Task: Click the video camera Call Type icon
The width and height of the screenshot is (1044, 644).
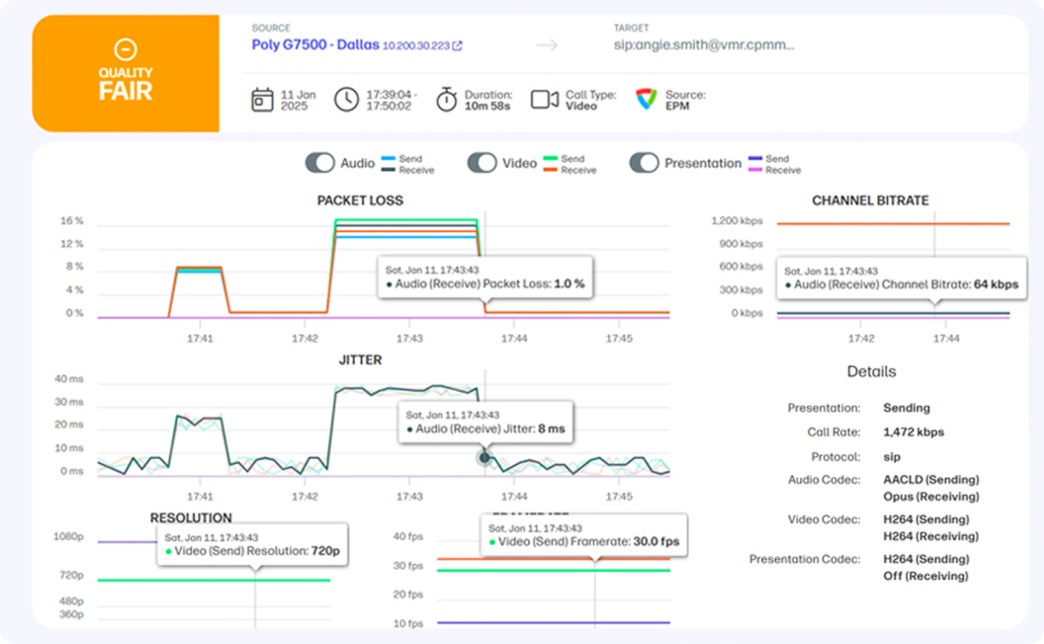Action: click(x=545, y=100)
